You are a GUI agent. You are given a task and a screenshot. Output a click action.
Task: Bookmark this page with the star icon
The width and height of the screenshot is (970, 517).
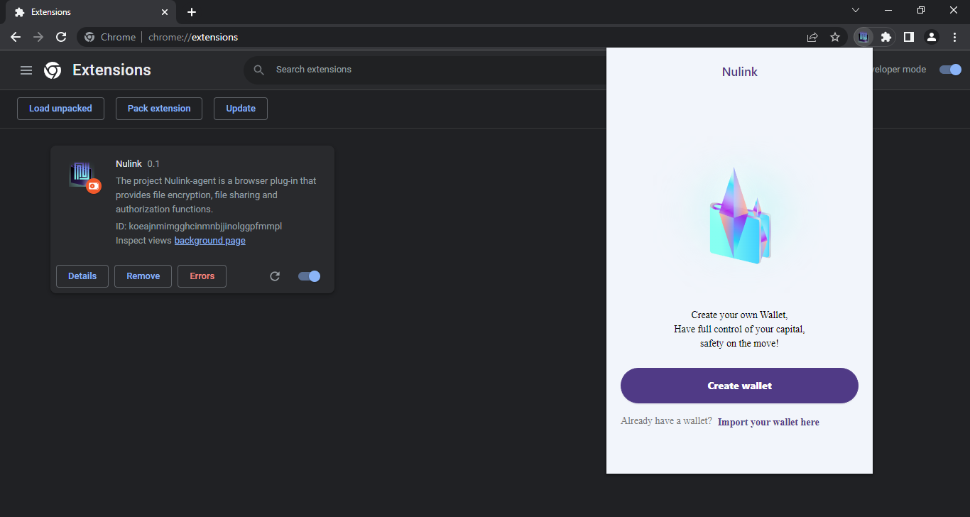click(835, 37)
